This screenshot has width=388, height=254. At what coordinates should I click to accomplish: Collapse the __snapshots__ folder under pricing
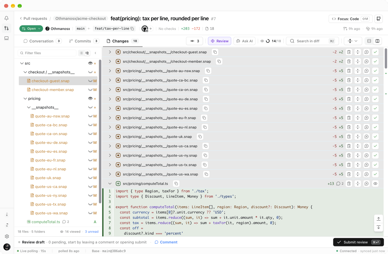click(x=29, y=107)
